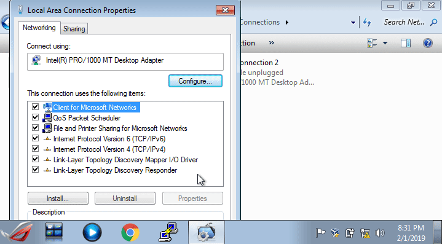442x244 pixels.
Task: Select Link-Layer Topology Discovery Responder item
Action: (x=115, y=170)
